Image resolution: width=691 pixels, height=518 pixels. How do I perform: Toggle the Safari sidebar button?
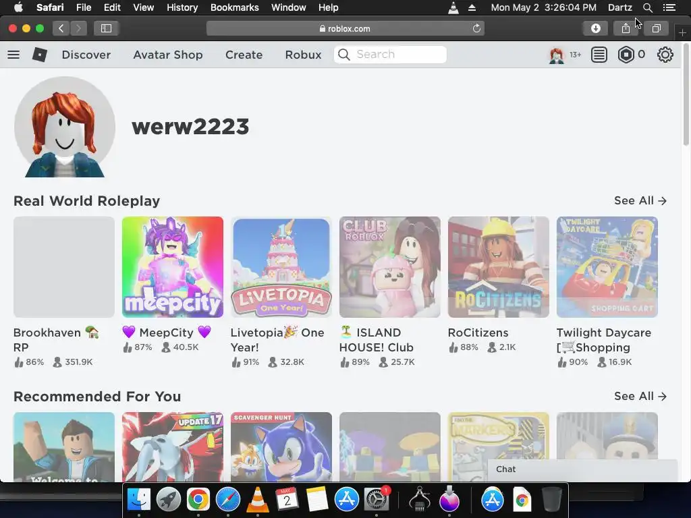point(106,28)
